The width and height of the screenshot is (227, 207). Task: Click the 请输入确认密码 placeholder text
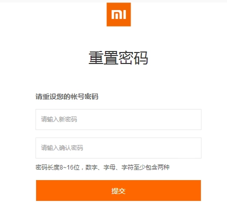62,148
